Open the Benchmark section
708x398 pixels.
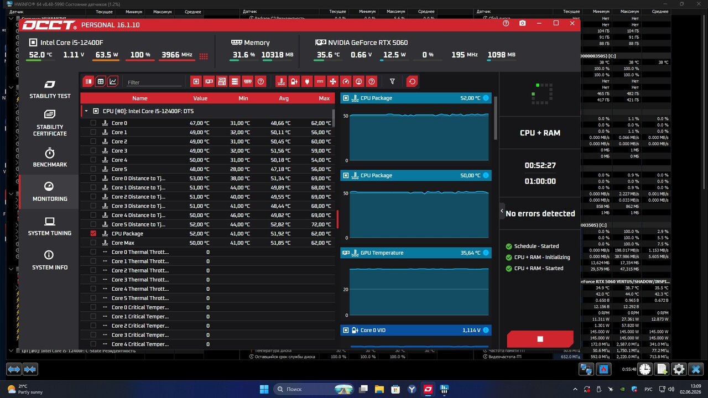point(50,158)
